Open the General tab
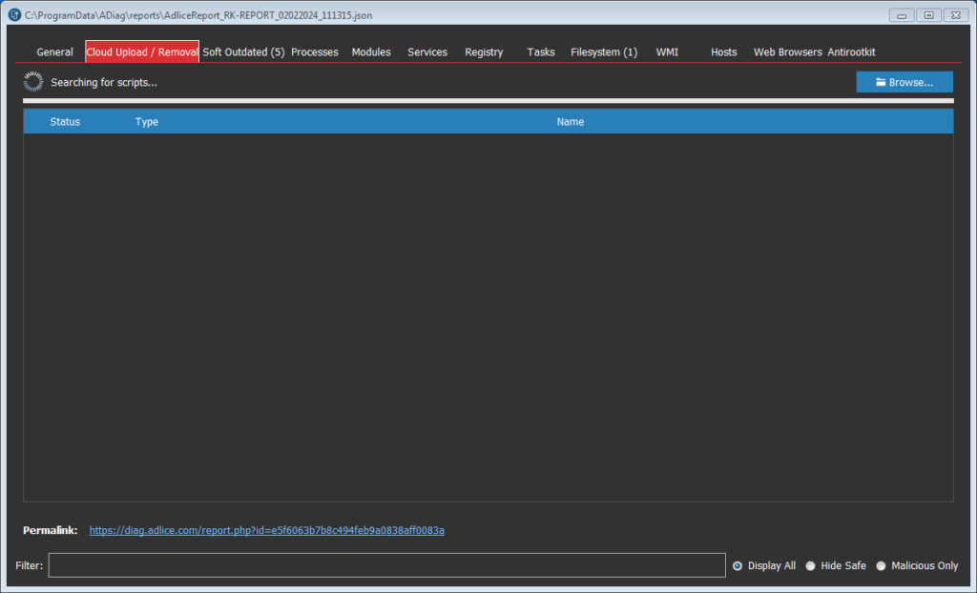977x593 pixels. pyautogui.click(x=54, y=52)
